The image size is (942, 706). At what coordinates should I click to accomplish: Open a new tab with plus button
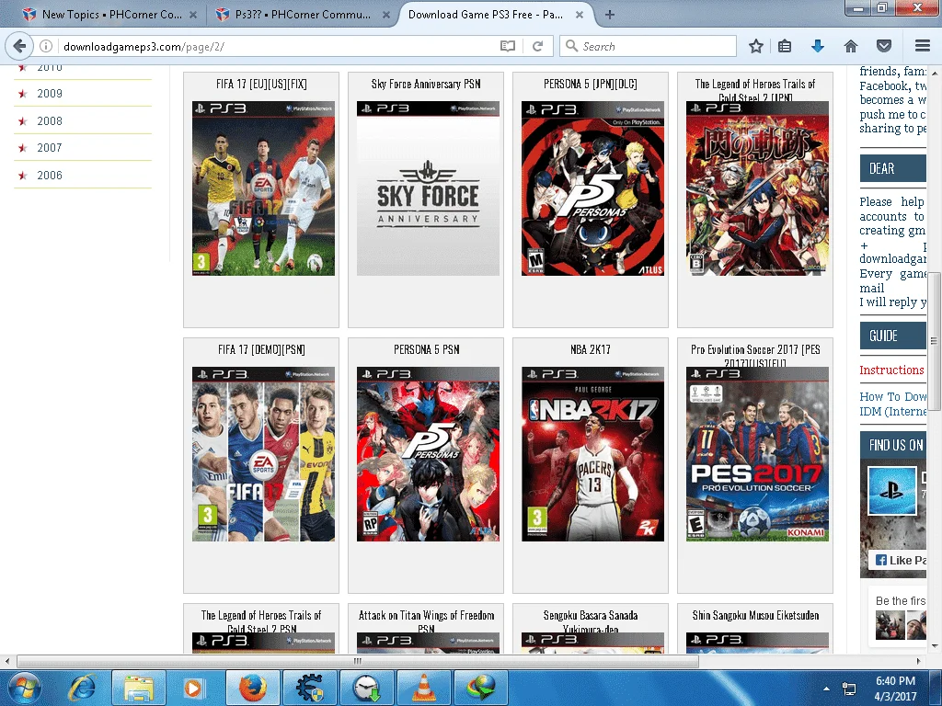tap(609, 15)
